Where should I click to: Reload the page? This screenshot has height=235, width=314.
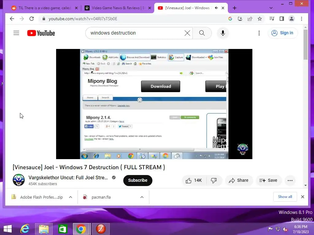(32, 19)
